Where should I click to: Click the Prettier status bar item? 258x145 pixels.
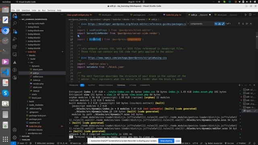tap(241, 143)
